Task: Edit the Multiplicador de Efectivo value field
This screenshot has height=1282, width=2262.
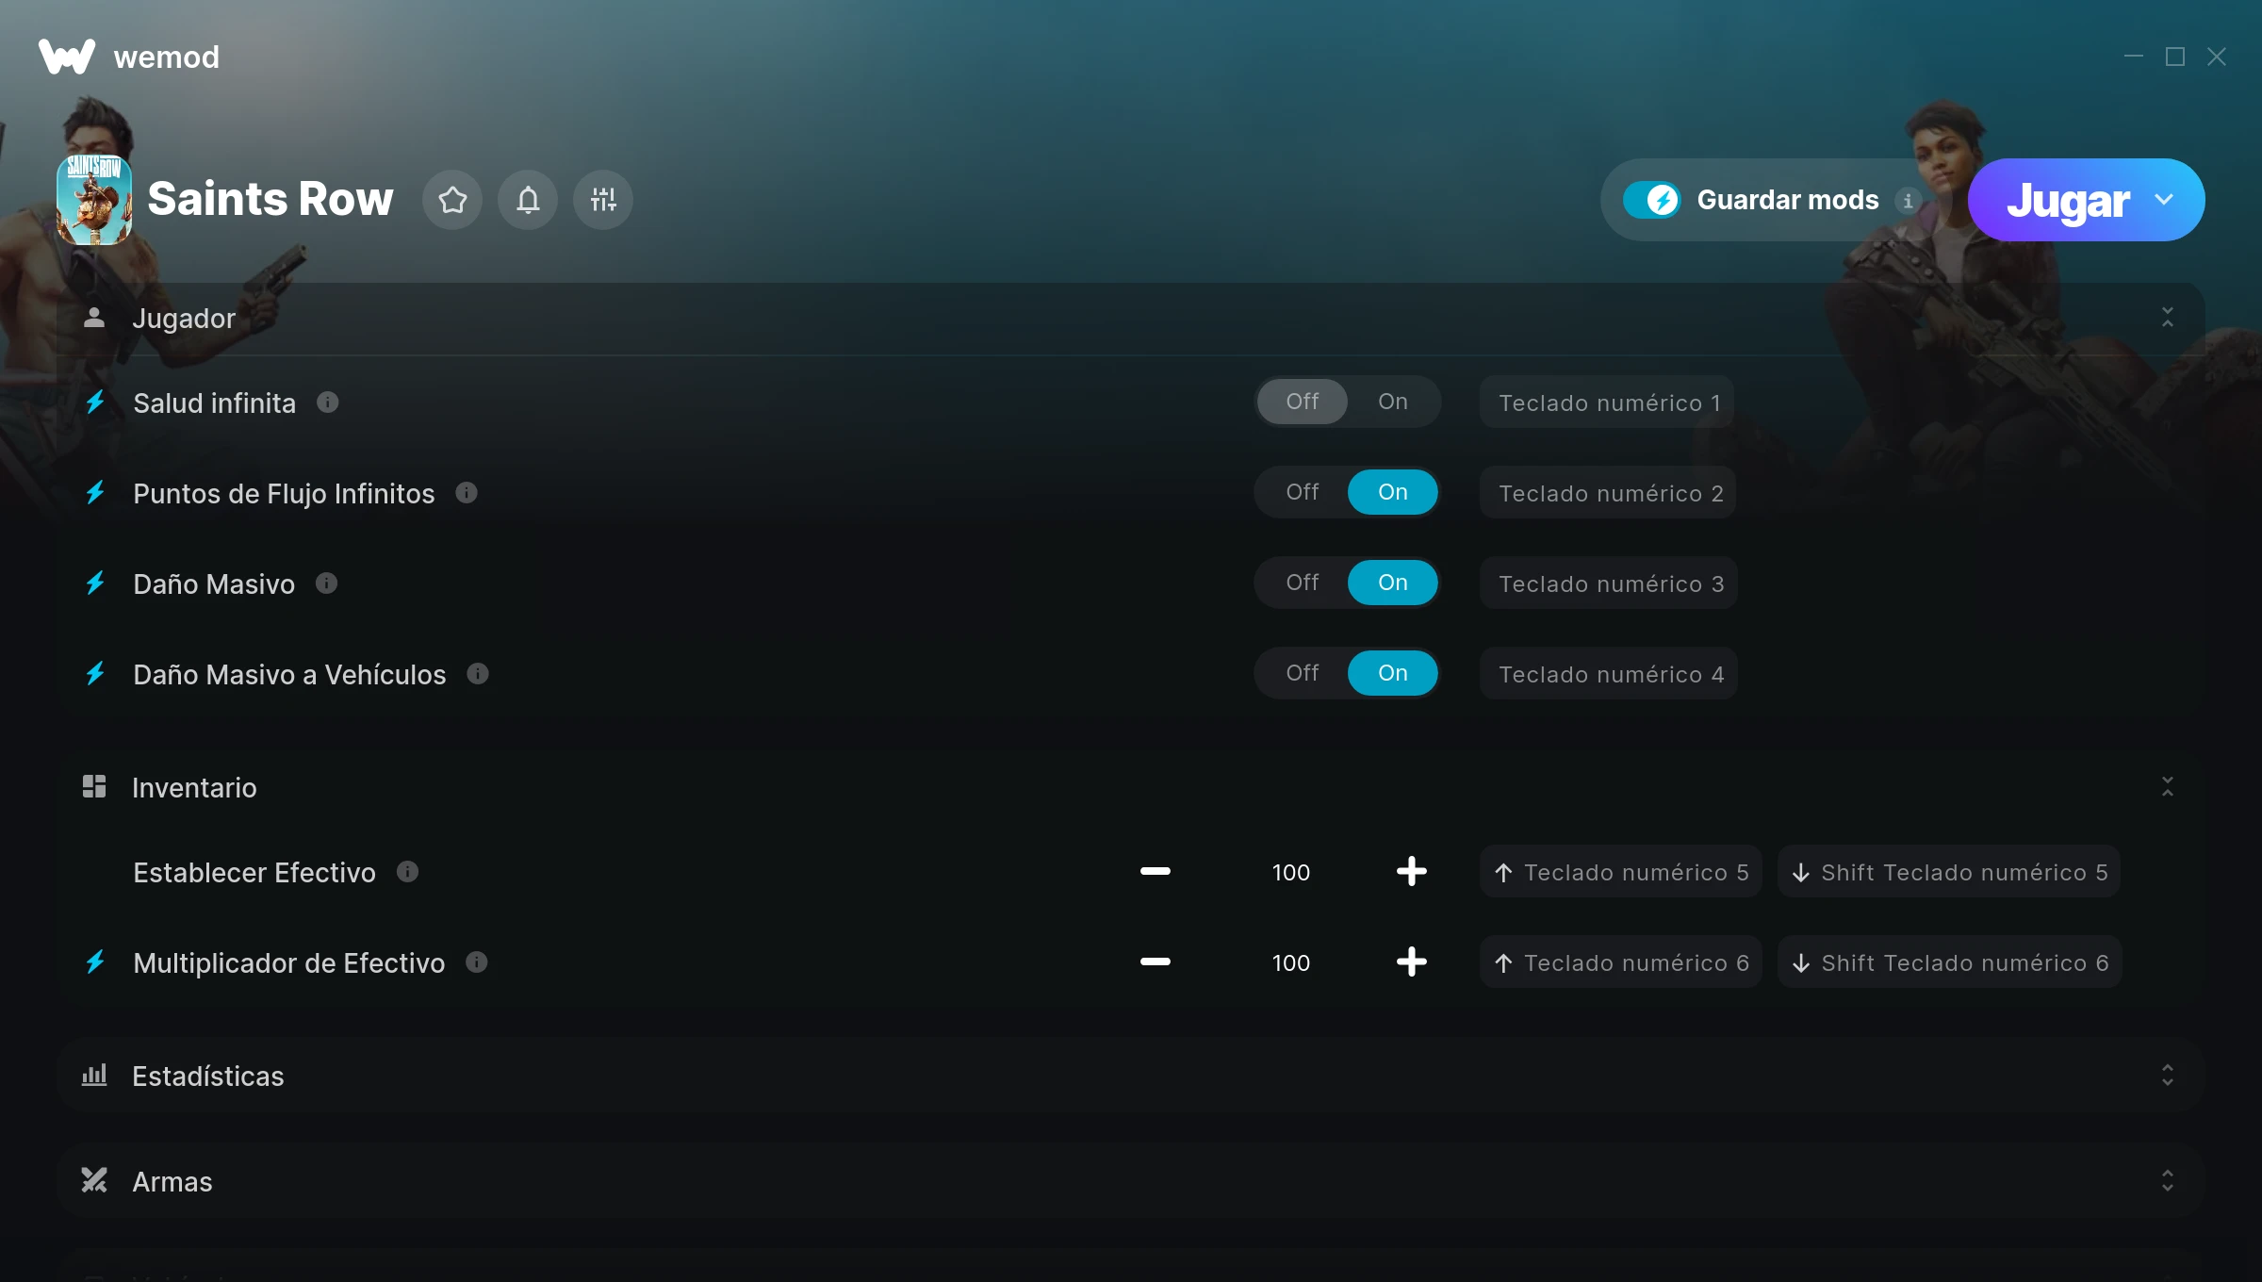Action: [1291, 962]
